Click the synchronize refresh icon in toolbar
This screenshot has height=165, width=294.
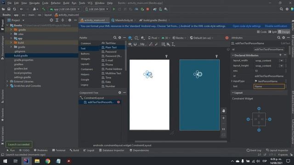pos(14,9)
